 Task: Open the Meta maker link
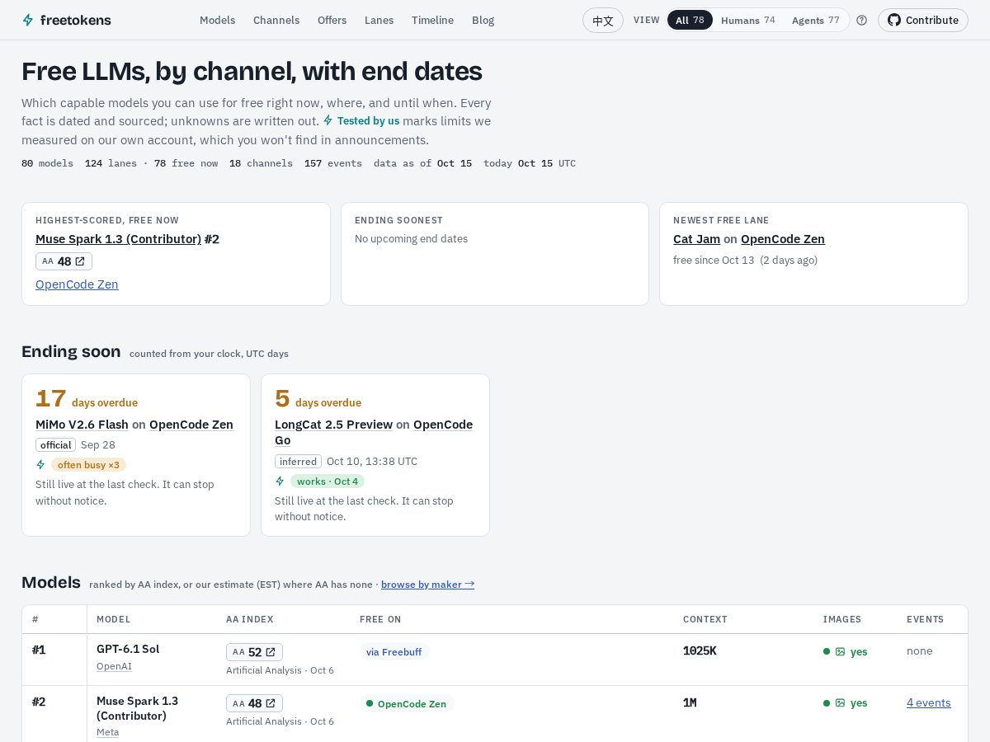pos(107,732)
